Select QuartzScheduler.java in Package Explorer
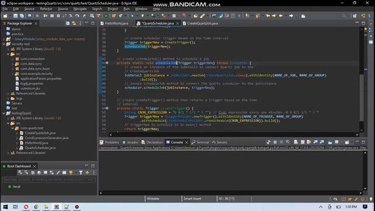375x211 pixels. (40, 148)
